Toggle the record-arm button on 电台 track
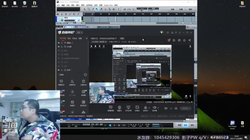The width and height of the screenshot is (250, 140). (59, 20)
